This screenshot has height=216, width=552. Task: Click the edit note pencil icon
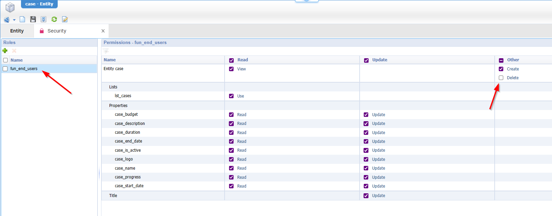[x=65, y=20]
